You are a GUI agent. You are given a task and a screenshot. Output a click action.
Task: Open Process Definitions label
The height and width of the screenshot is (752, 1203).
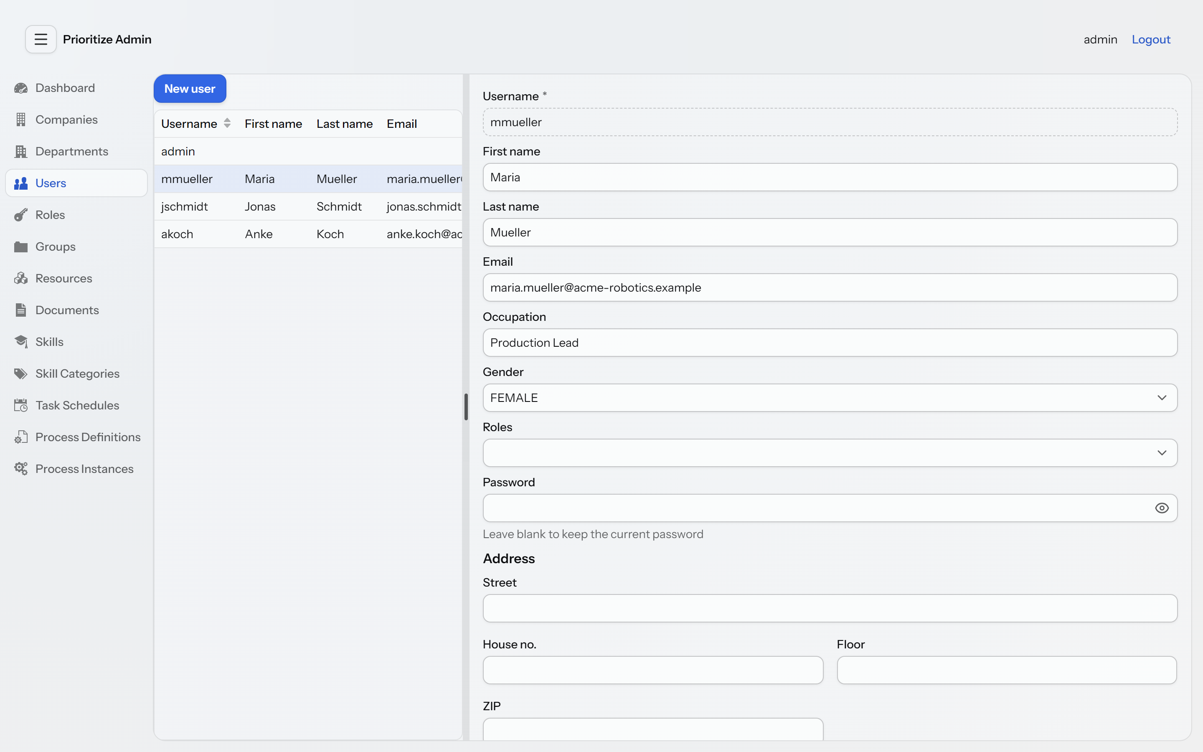[x=88, y=437]
